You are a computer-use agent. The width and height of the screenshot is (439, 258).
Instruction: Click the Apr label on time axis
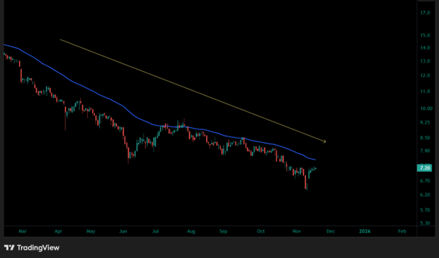click(x=58, y=231)
